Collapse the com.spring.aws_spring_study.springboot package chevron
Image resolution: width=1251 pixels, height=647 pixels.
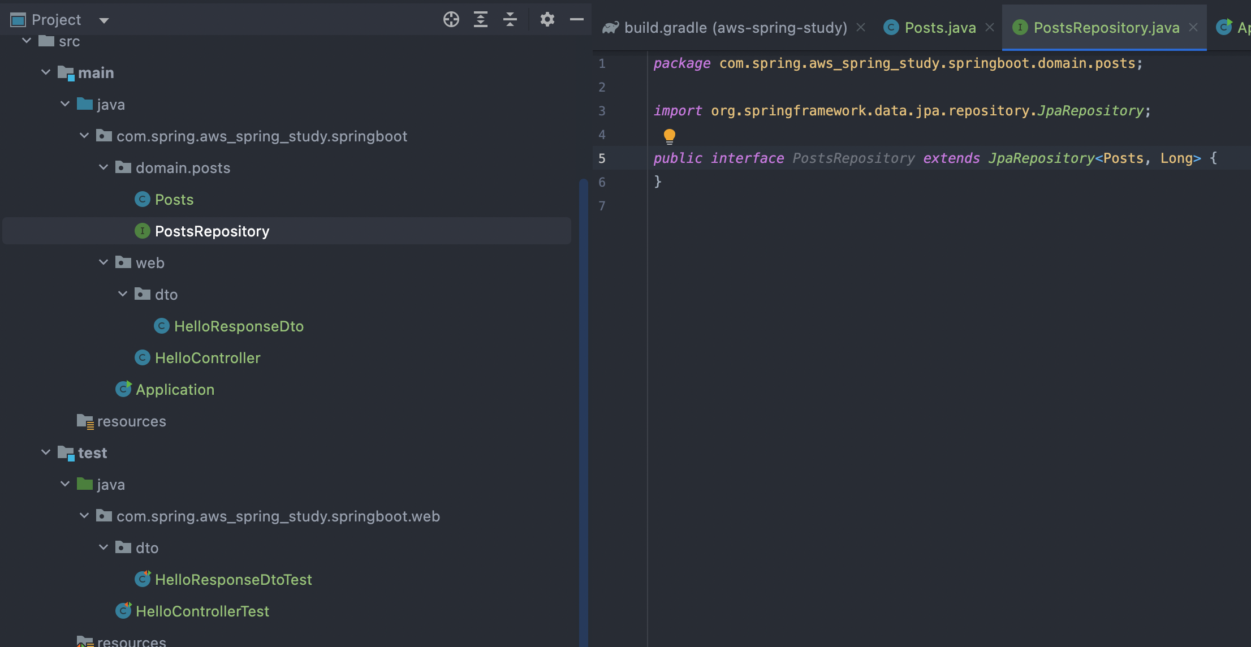pyautogui.click(x=84, y=136)
